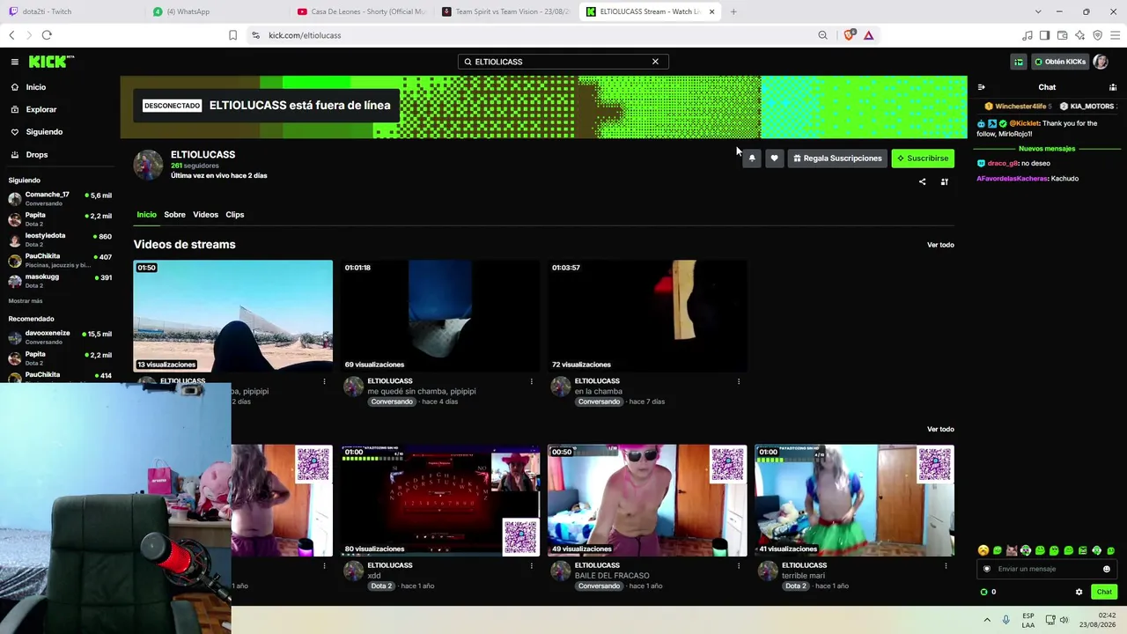Select the Inicio channel tab

[146, 215]
